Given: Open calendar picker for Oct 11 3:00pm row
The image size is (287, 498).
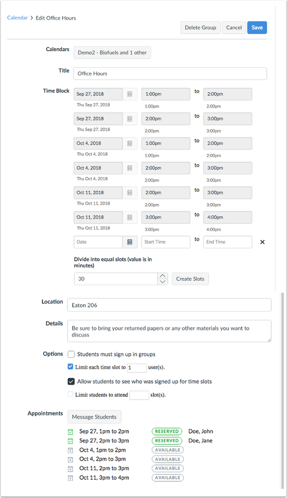Looking at the screenshot, I should coord(130,217).
